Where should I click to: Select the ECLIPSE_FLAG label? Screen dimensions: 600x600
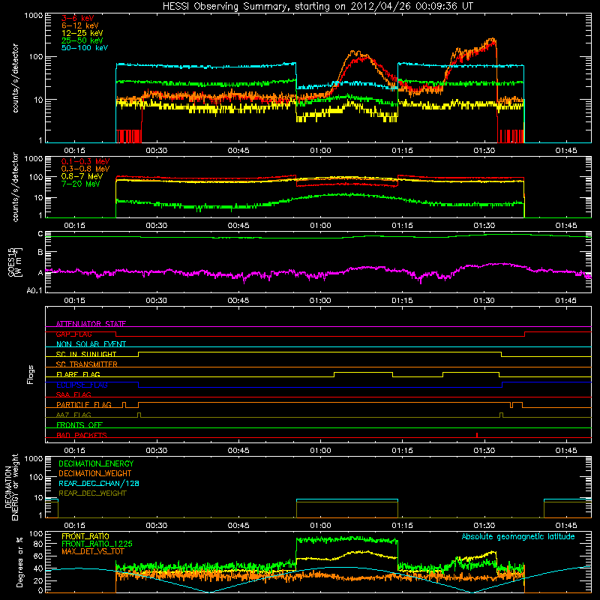coord(82,385)
